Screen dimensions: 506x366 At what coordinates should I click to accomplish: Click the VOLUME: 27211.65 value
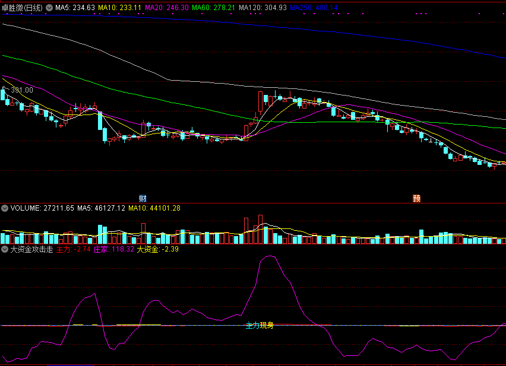(x=42, y=208)
